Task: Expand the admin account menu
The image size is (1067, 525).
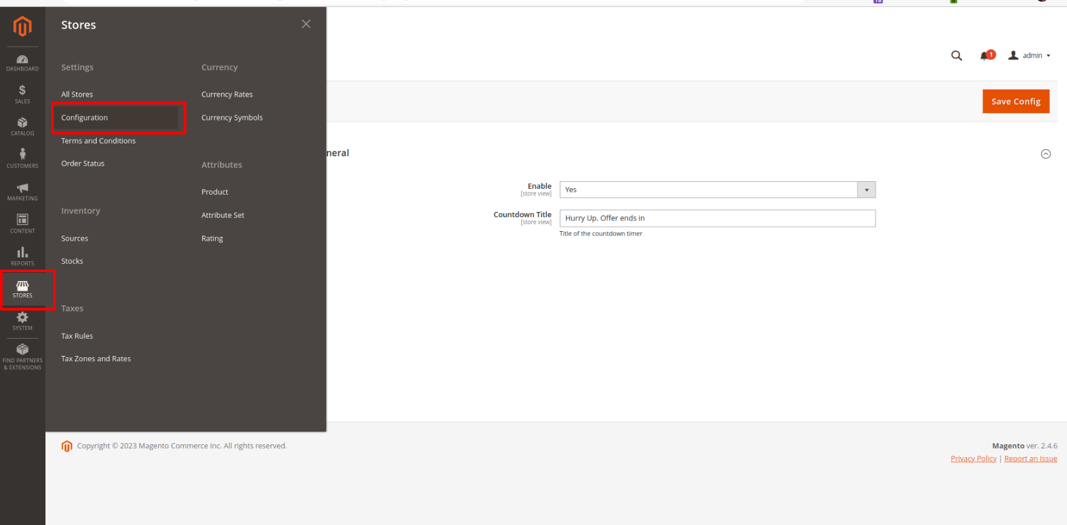Action: (x=1030, y=56)
